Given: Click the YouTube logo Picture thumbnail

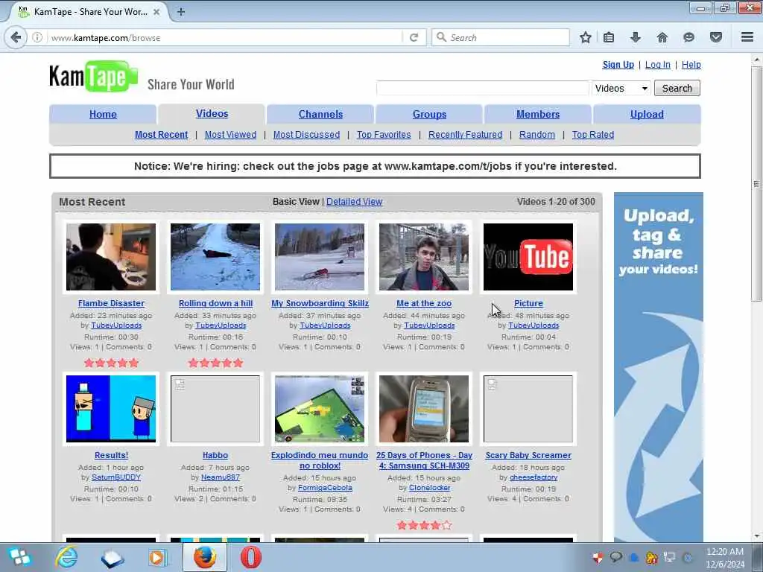Looking at the screenshot, I should (x=528, y=257).
